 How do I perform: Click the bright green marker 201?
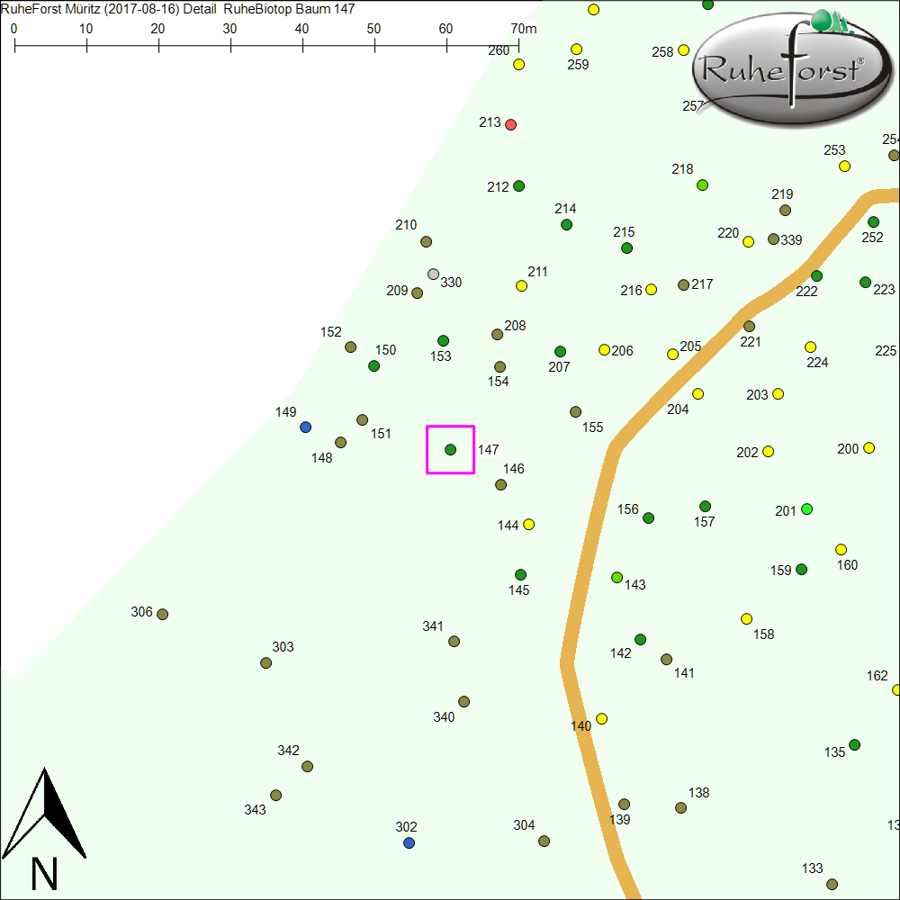click(806, 509)
